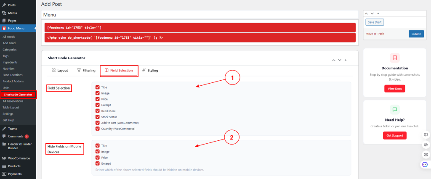
Task: Click the Menu title input field
Action: [200, 15]
